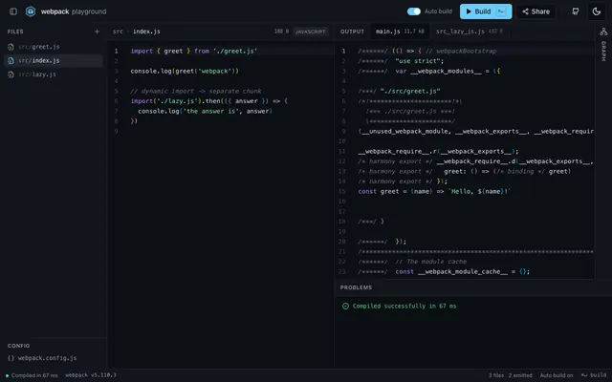Screen dimensions: 612x382
Task: Click webpack v5.110.3 version in status bar
Action: click(91, 375)
